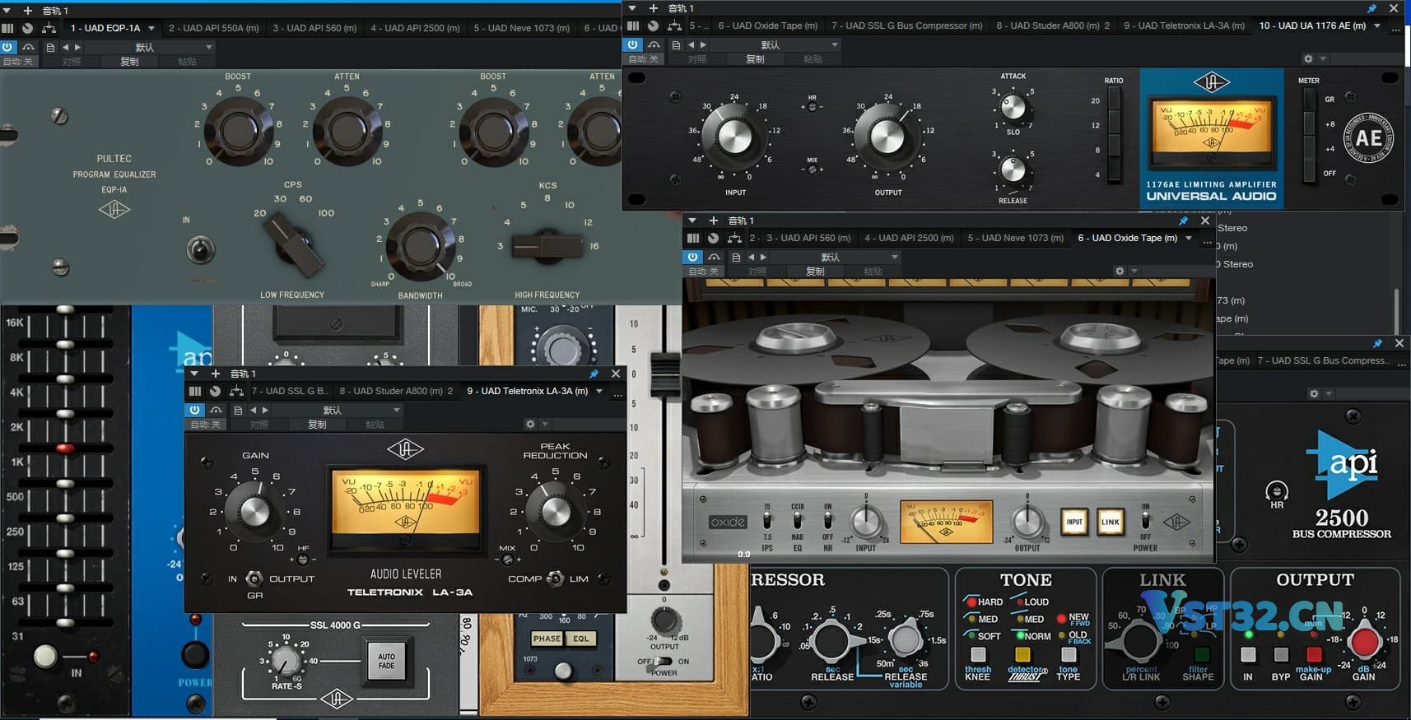
Task: Pin the Teletronix LA-3A plugin window
Action: tap(594, 374)
